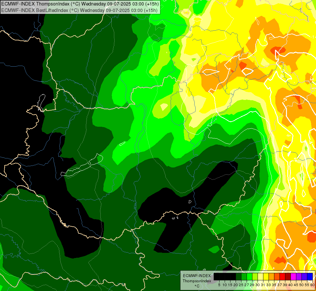Click the legend label ECMWF-INDEX
Screen dimensions: 316x291
[x=197, y=276]
